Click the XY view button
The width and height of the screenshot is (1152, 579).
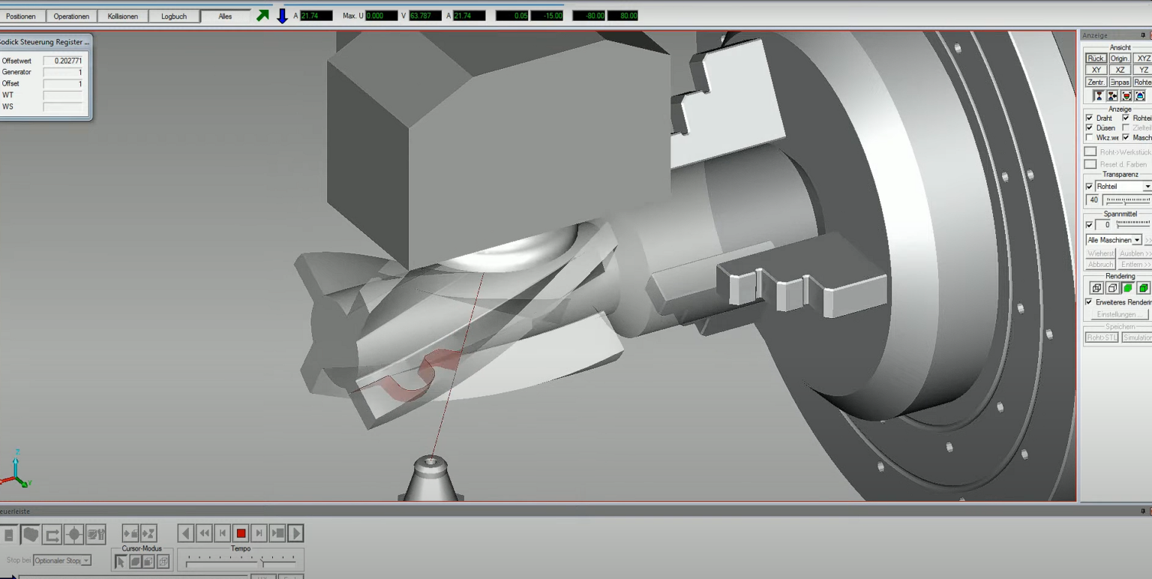coord(1096,70)
